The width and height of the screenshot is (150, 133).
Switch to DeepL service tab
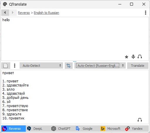point(38,129)
